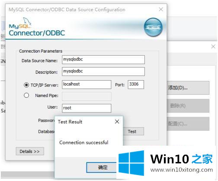Click the localhost server field
Viewport: 218px width, 181px height.
tap(87, 84)
